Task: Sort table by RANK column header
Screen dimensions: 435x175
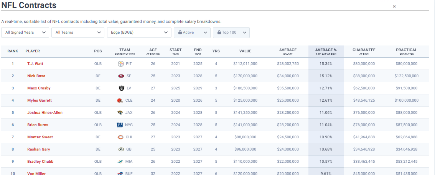Action: click(13, 51)
